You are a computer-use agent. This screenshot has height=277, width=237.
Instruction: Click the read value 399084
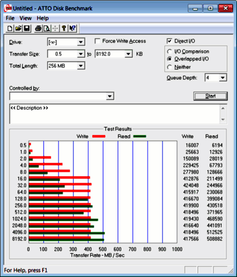pyautogui.click(x=214, y=199)
